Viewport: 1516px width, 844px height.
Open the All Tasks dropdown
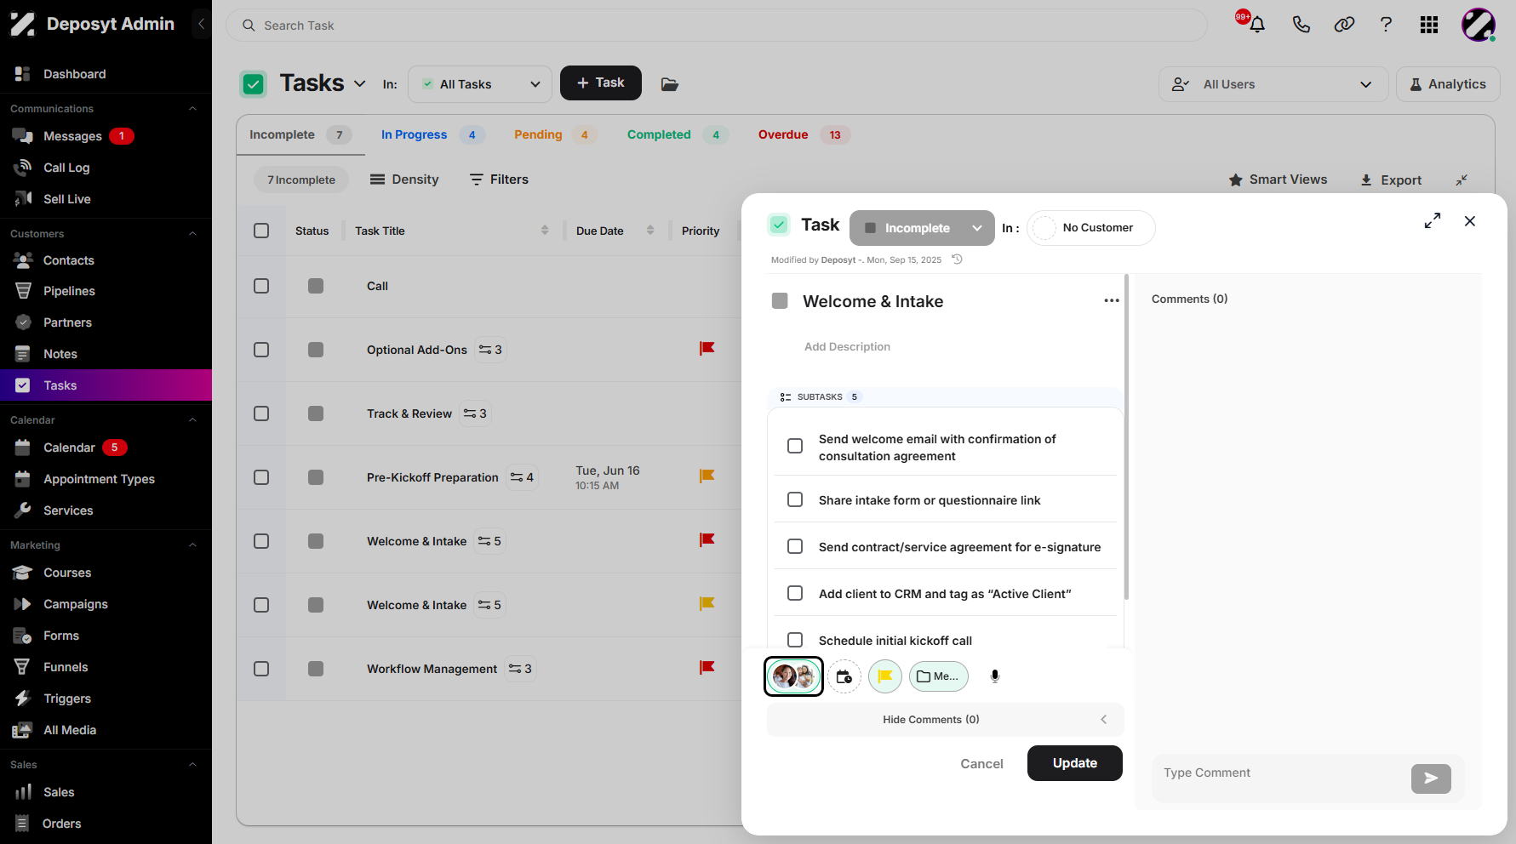(480, 84)
